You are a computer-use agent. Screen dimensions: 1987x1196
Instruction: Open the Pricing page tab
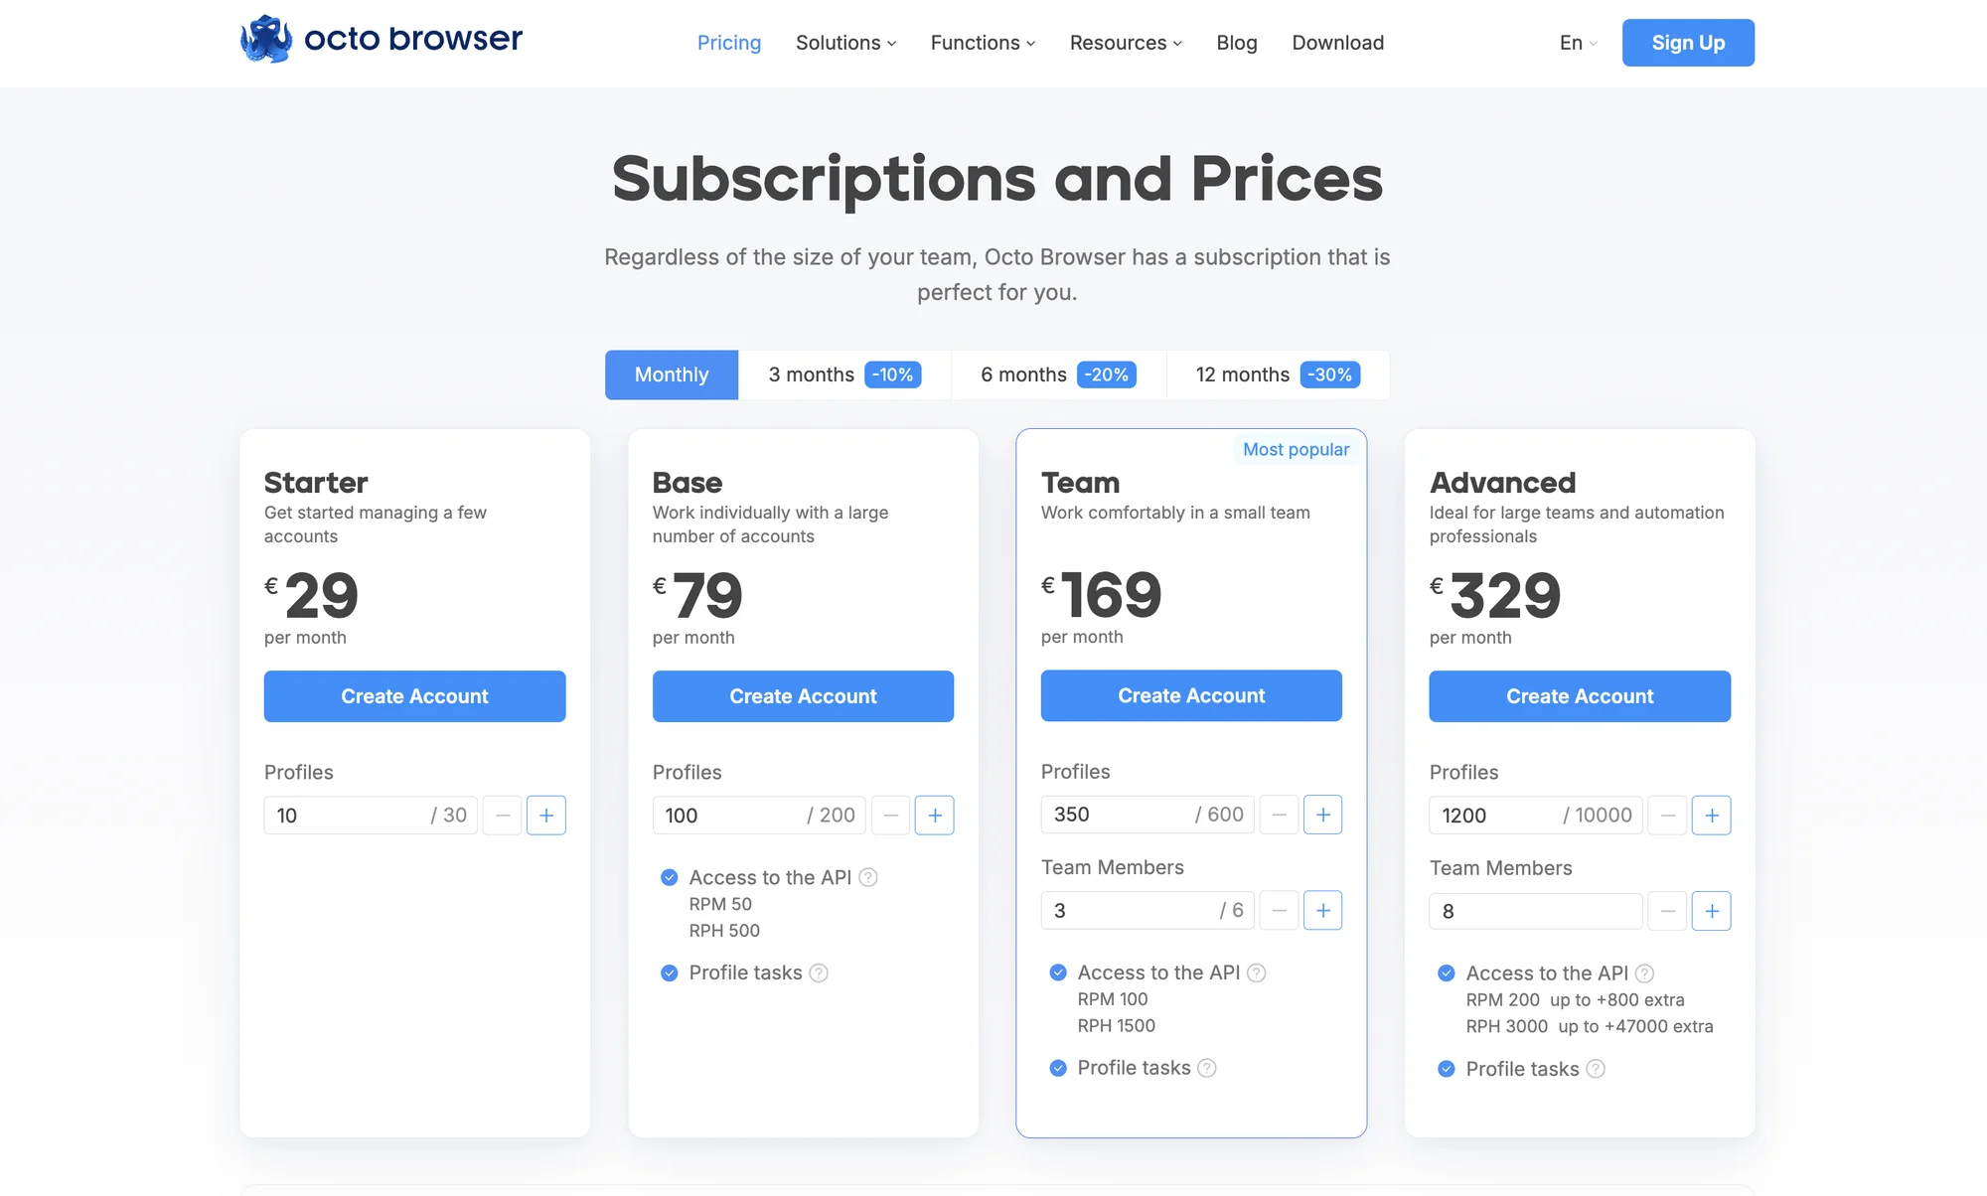[728, 41]
